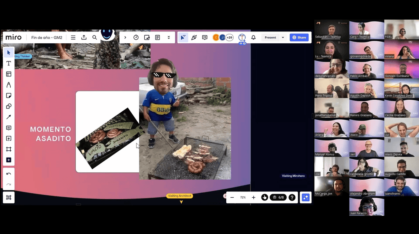The height and width of the screenshot is (234, 419).
Task: Undo the last action
Action: [x=9, y=174]
